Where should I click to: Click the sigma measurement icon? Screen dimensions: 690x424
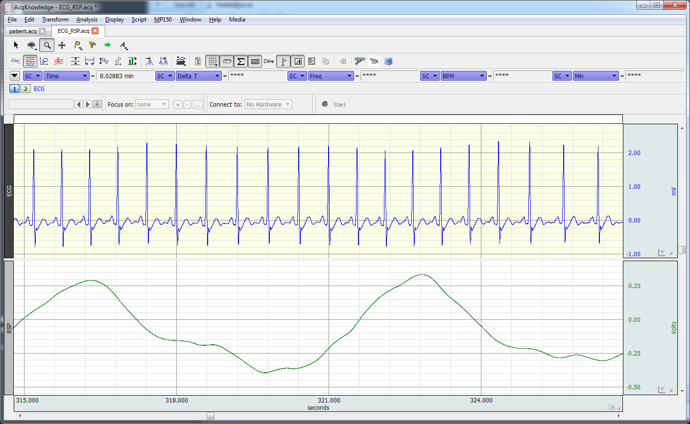241,61
